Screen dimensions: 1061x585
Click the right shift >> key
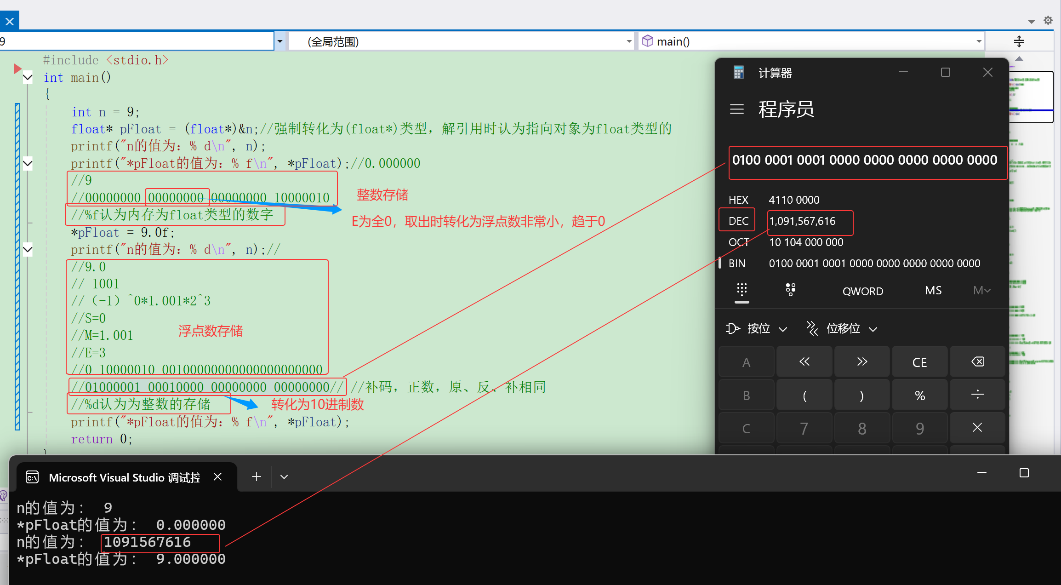pyautogui.click(x=862, y=362)
